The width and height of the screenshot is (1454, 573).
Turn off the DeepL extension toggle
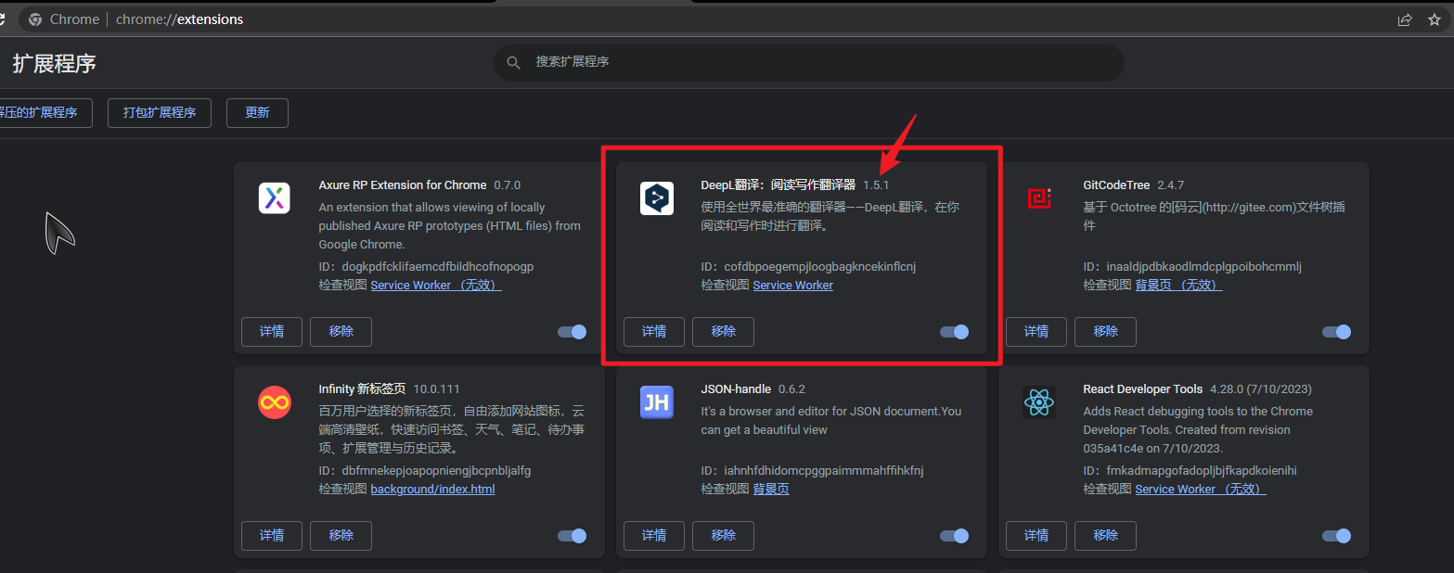tap(954, 332)
